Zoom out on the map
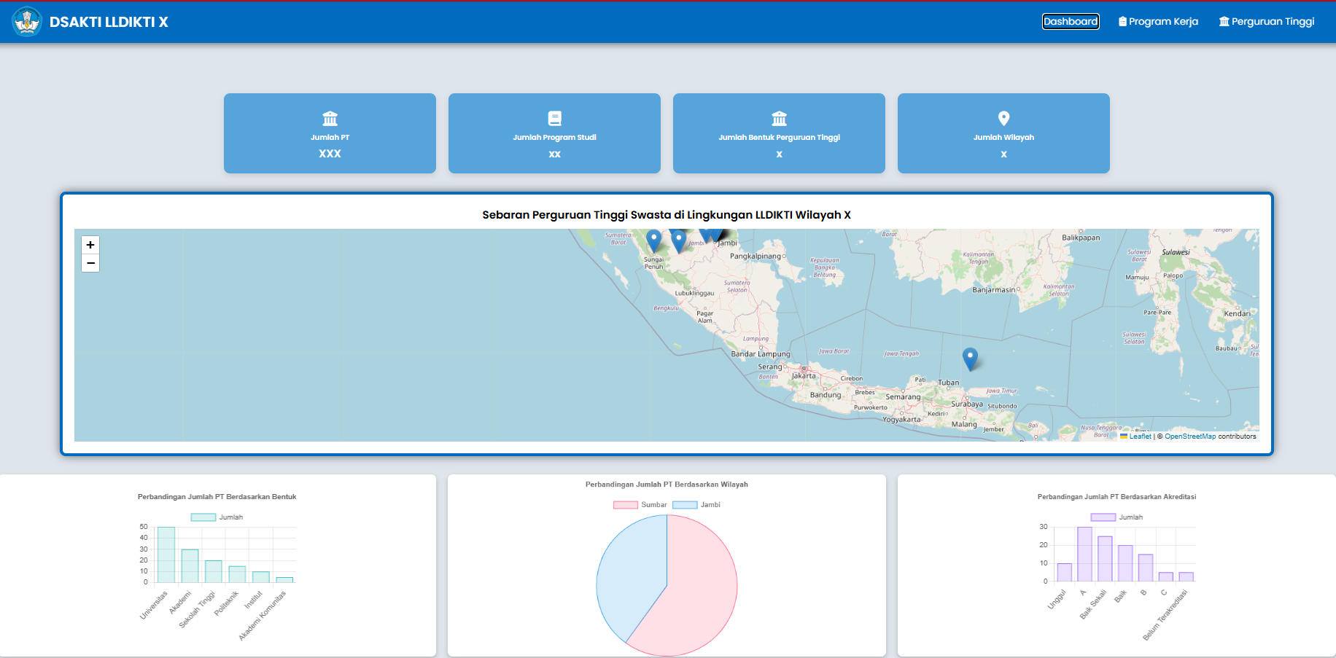Screen dimensions: 1336x658 pos(90,263)
